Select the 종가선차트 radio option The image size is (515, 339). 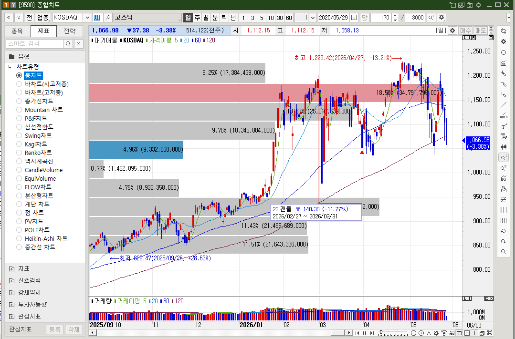19,101
